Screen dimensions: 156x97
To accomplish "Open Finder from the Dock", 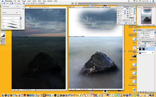I will [3, 95].
